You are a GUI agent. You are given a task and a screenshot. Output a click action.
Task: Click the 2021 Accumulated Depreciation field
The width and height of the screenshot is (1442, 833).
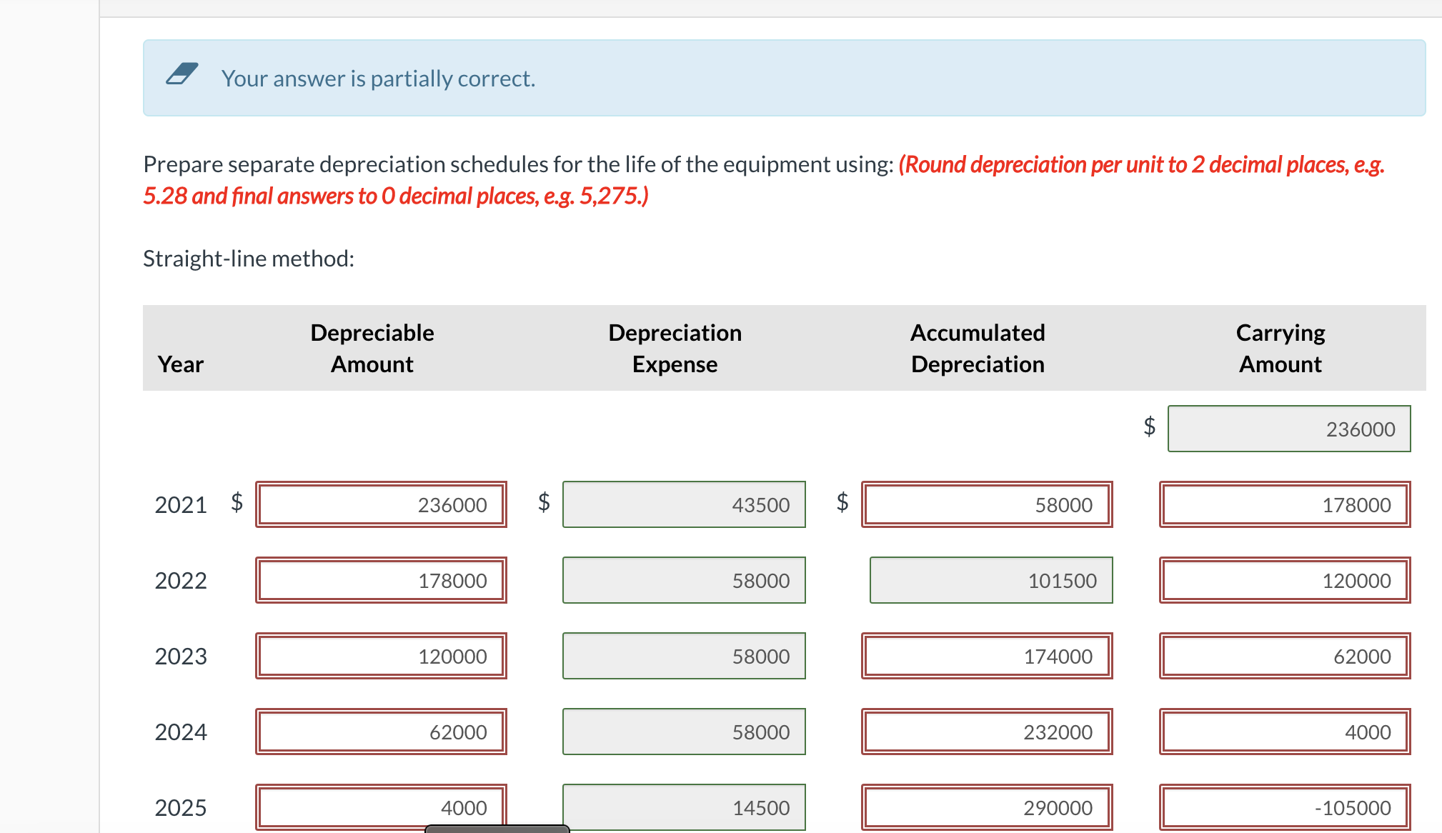(987, 504)
